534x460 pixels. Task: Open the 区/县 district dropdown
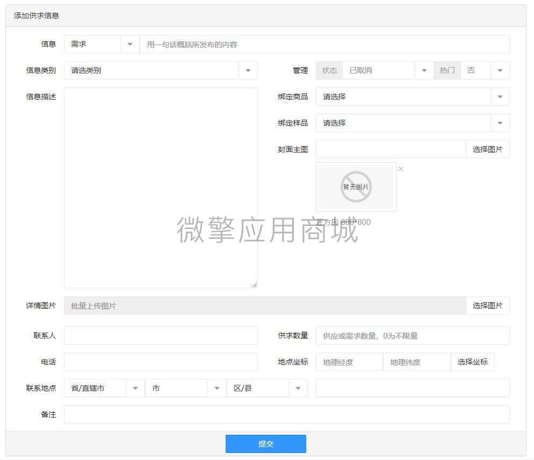click(x=268, y=388)
